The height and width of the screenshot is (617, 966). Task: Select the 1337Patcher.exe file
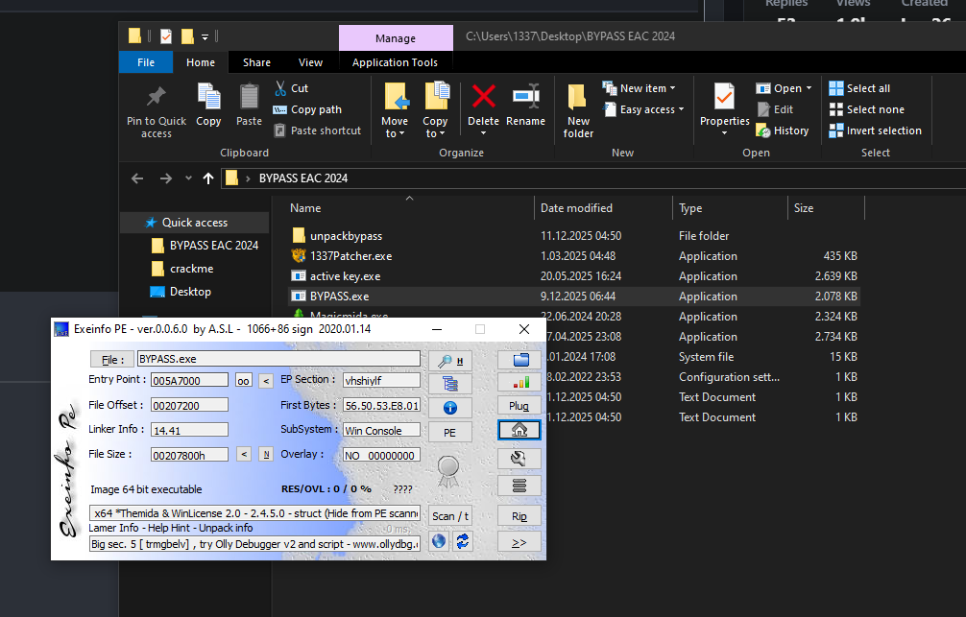(350, 256)
